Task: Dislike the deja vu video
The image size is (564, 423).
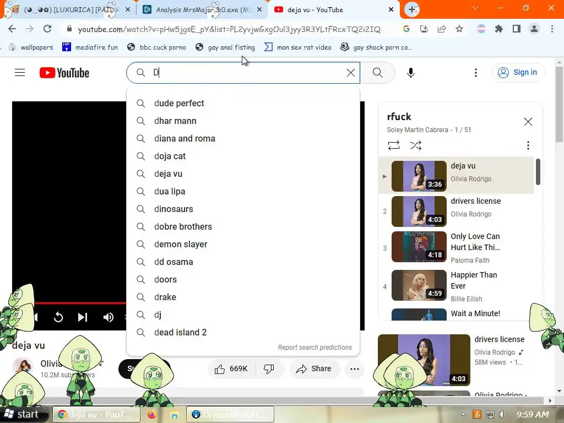Action: tap(269, 368)
